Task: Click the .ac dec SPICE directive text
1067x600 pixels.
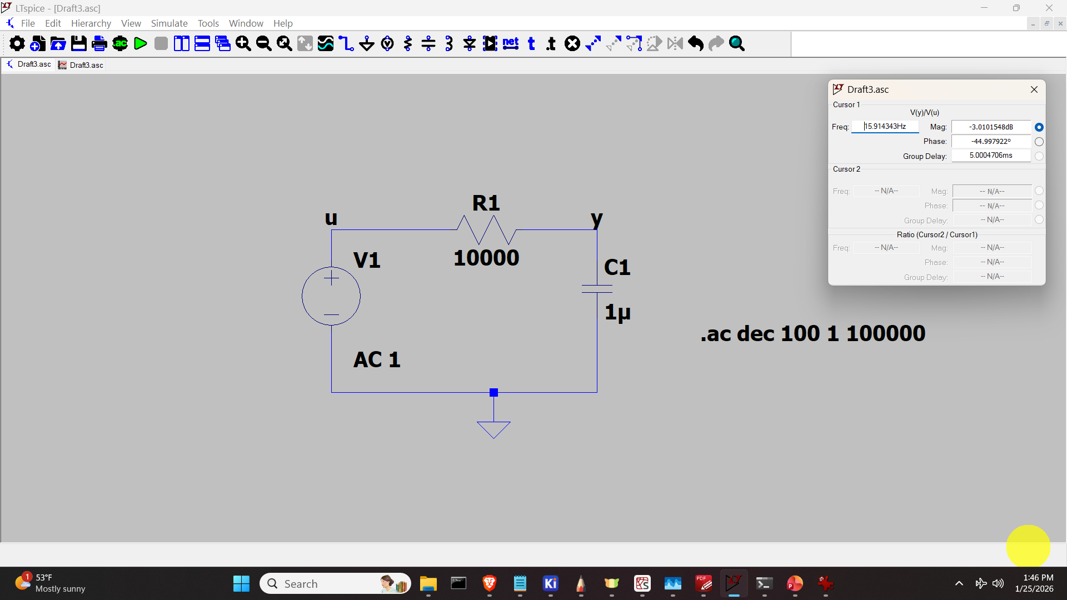Action: (812, 333)
